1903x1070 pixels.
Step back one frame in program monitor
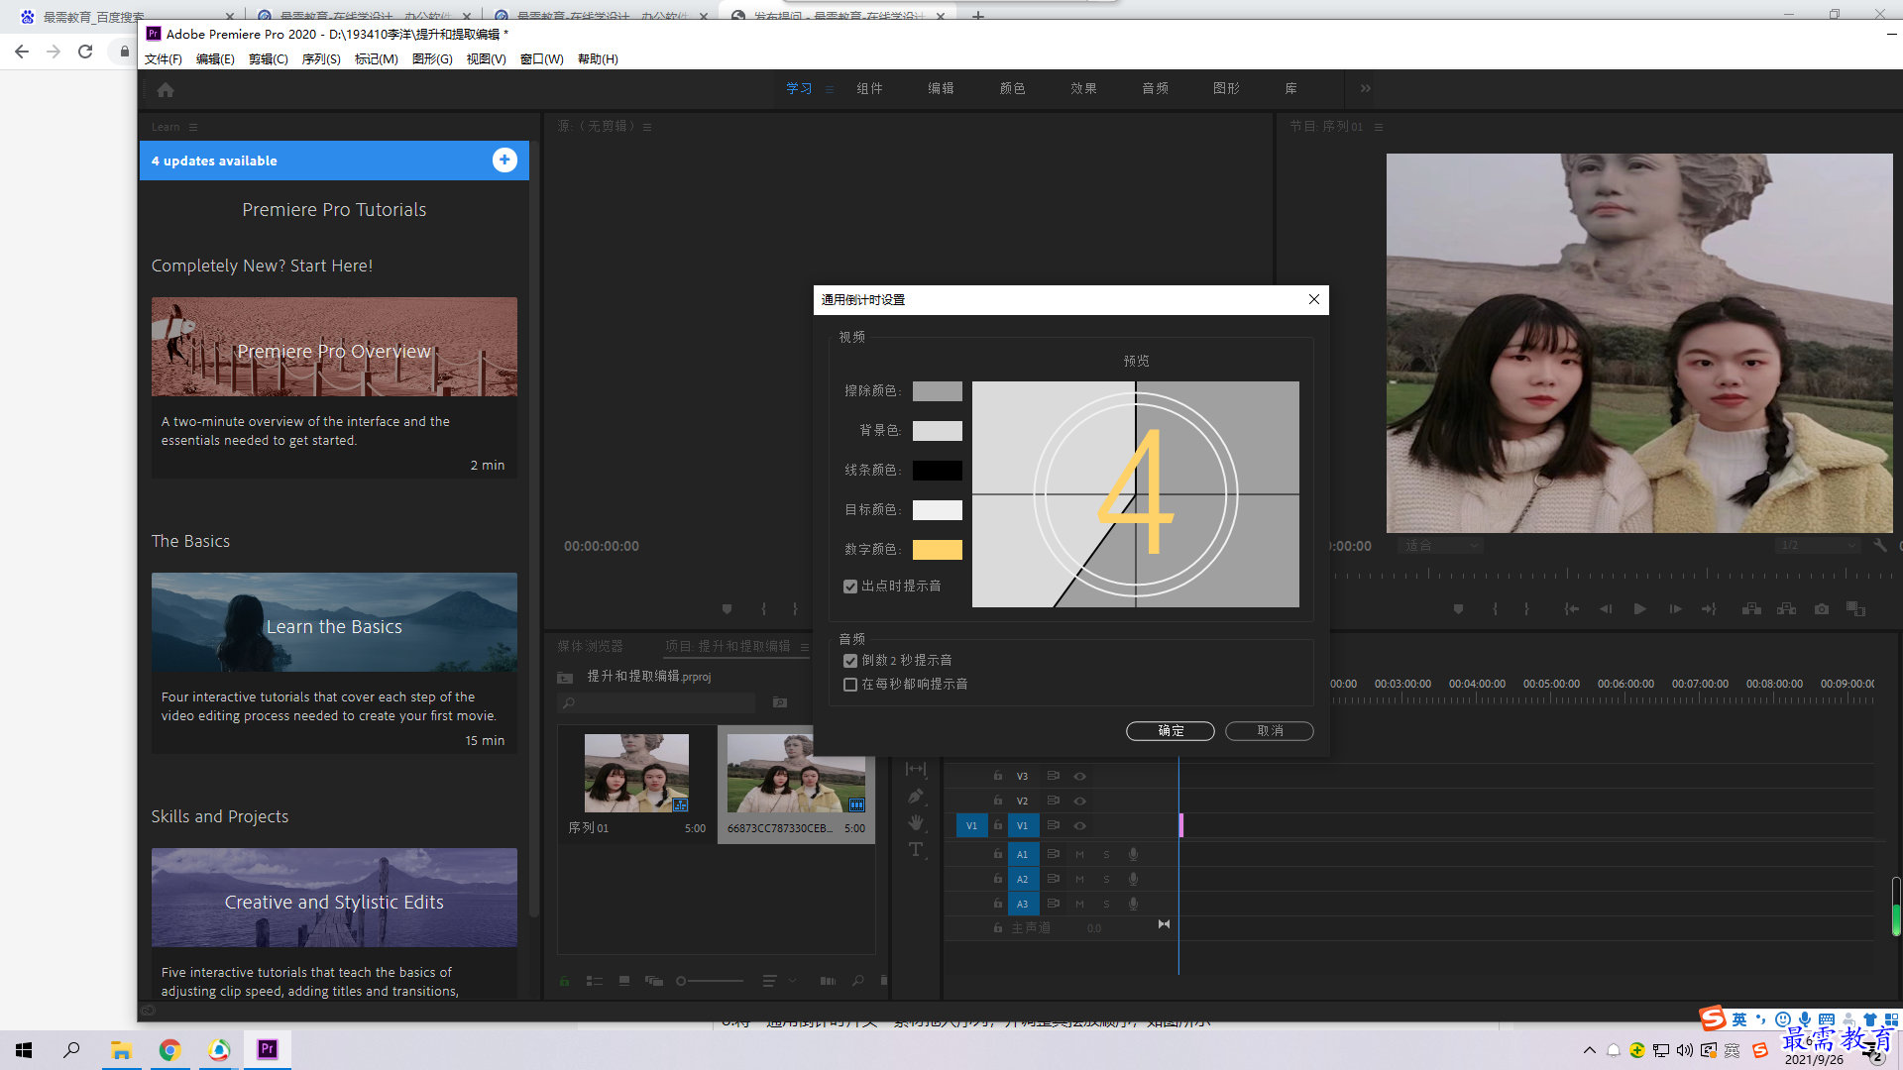[1606, 609]
